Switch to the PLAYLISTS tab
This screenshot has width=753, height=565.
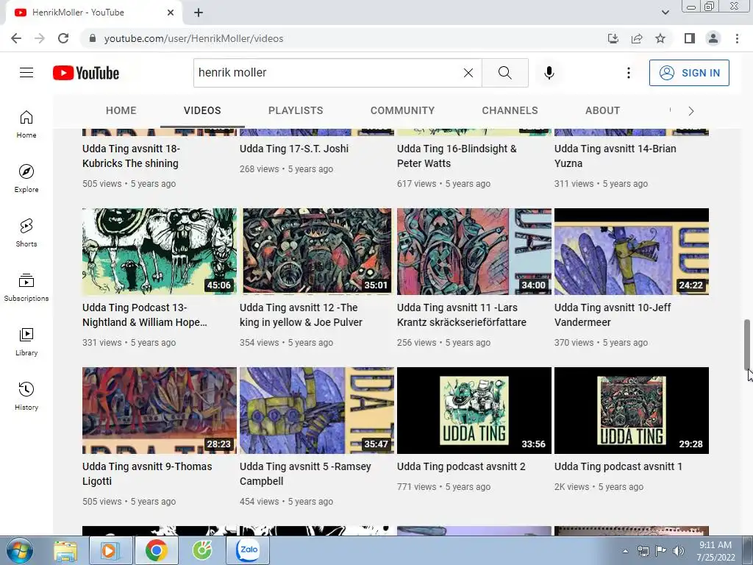point(296,110)
